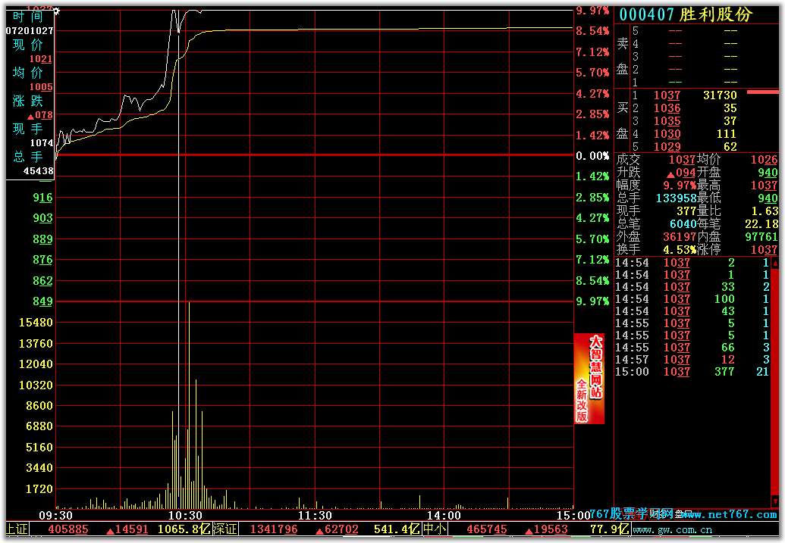The image size is (785, 543).
Task: Open the red 大智慧网站 全新改版 banner
Action: pyautogui.click(x=589, y=379)
